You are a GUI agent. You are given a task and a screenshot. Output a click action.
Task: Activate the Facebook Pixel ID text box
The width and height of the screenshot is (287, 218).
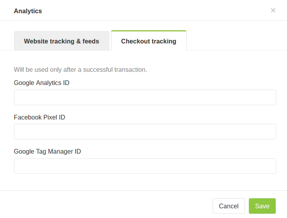click(x=145, y=131)
